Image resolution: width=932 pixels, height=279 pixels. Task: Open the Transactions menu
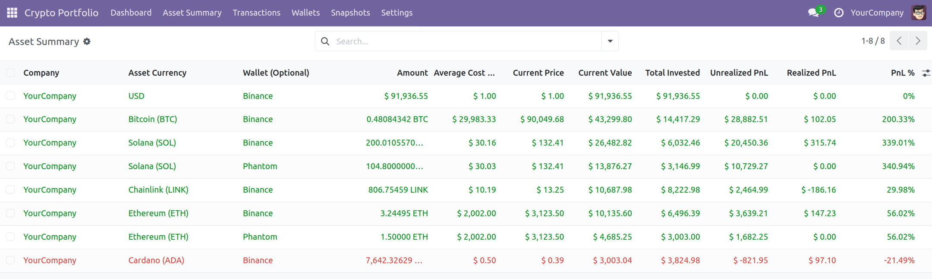point(256,13)
